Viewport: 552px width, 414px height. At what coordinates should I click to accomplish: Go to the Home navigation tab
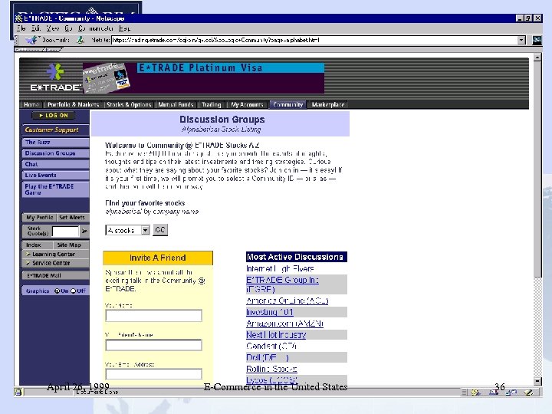coord(31,104)
